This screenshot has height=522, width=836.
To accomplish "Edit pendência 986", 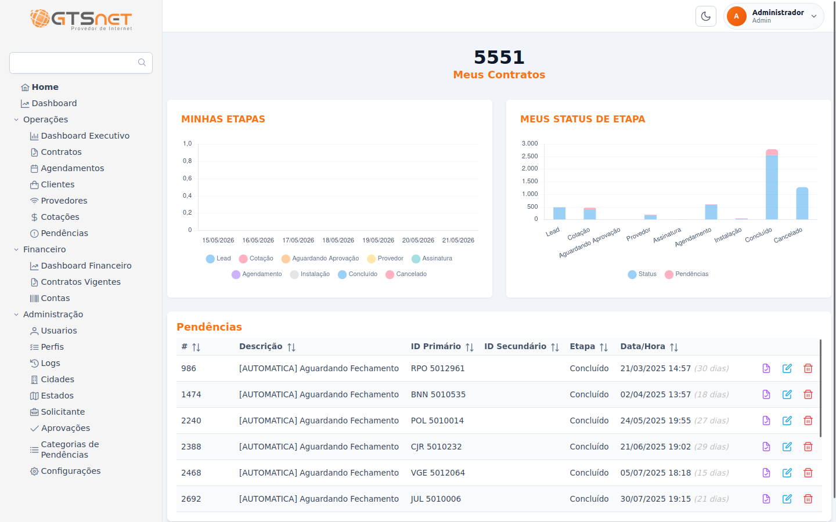I will [787, 368].
